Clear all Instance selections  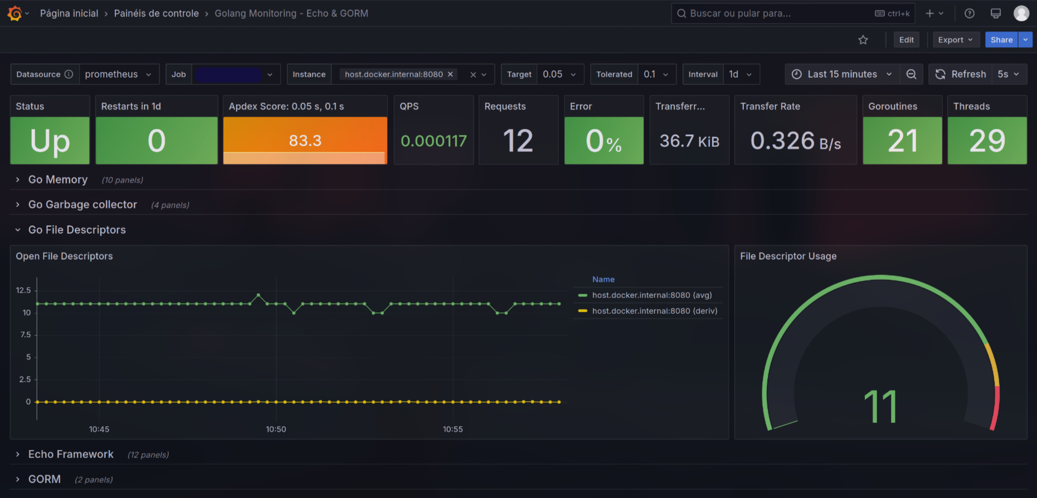coord(473,75)
